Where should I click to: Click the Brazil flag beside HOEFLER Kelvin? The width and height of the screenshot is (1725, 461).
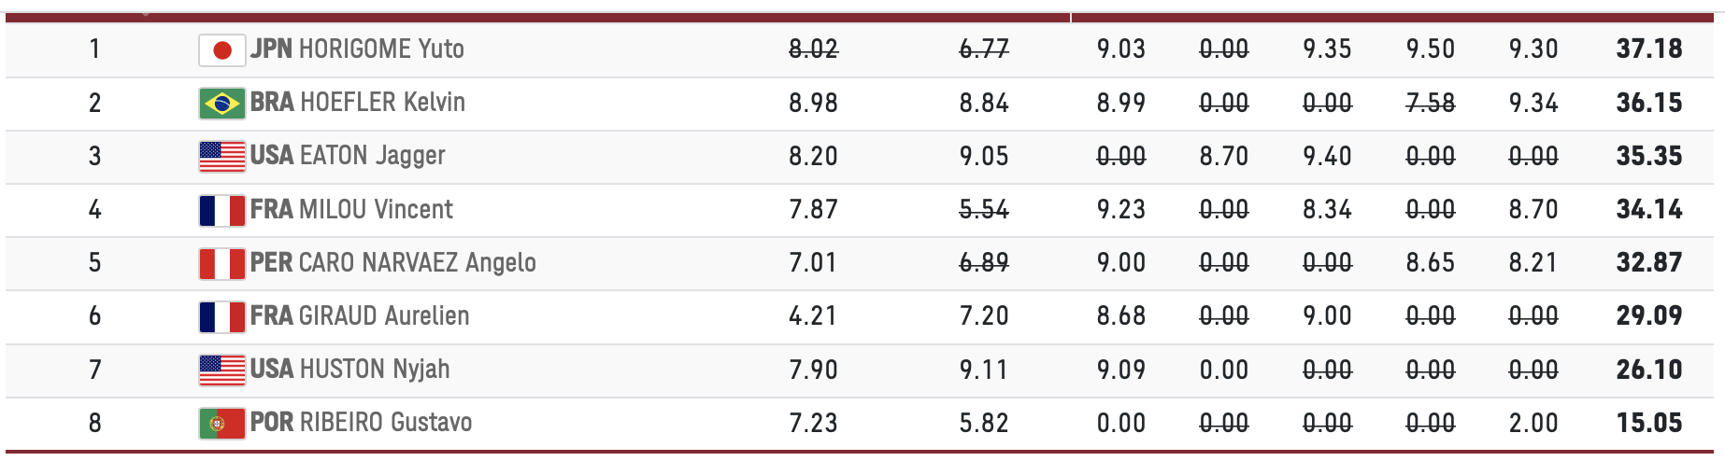(x=221, y=103)
